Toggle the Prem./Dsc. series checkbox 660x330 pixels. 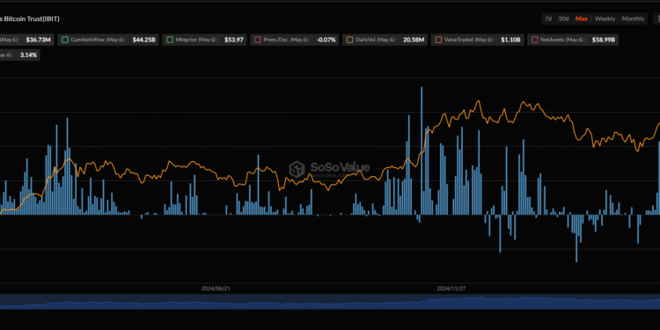coord(258,40)
